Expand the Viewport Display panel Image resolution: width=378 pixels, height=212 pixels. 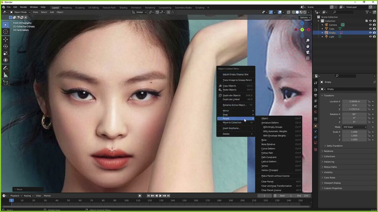[x=332, y=183]
